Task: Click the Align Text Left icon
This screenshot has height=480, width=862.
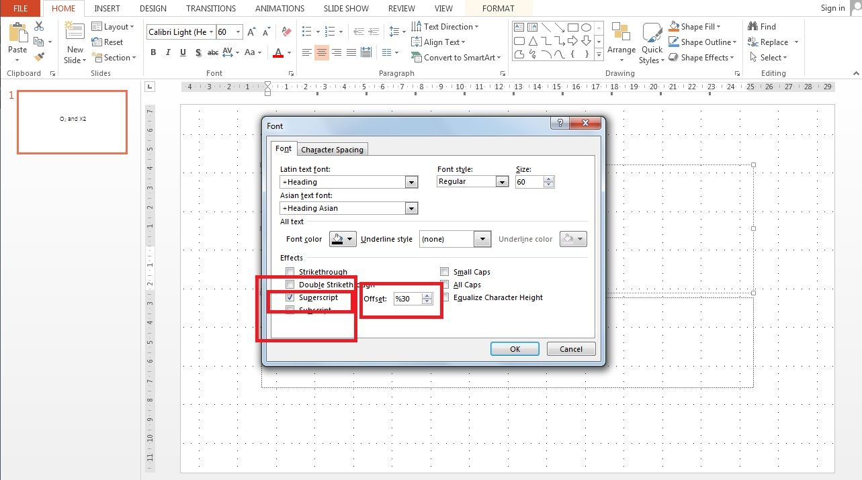Action: 306,52
